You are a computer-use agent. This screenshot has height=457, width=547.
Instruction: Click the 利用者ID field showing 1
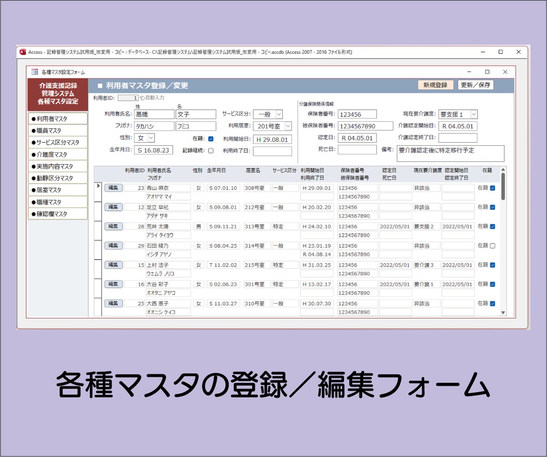pos(128,98)
